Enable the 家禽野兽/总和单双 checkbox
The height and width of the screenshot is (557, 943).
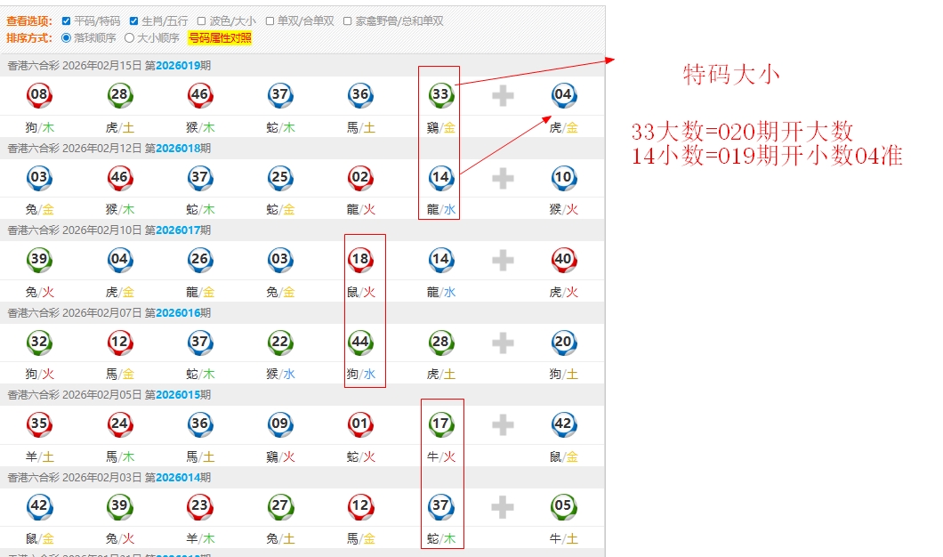pos(347,20)
